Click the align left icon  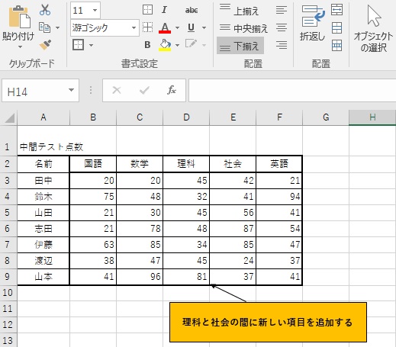click(282, 10)
